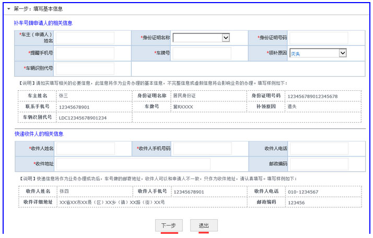Select the 提醒手机号 input field
The height and width of the screenshot is (238, 373).
point(85,53)
